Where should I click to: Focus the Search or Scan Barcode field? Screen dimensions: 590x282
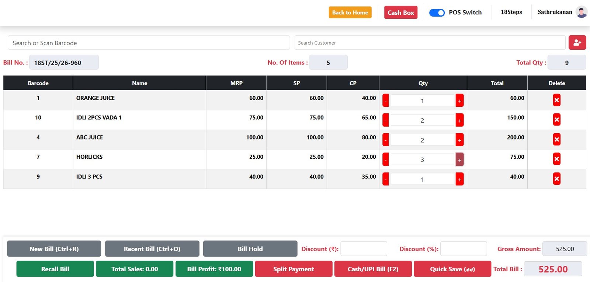click(149, 43)
